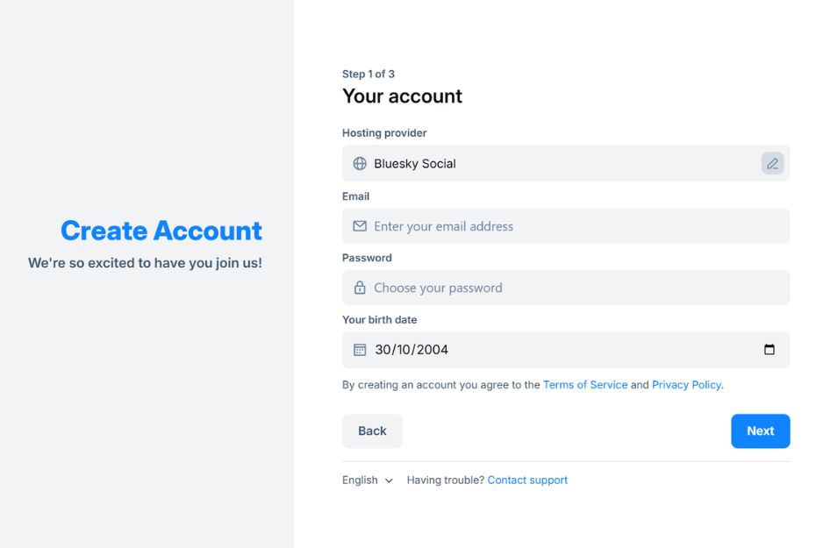Screen dimensions: 823x548
Task: Open the English language selector
Action: coord(361,480)
